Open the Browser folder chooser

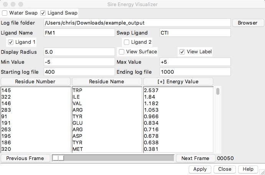tap(248, 23)
